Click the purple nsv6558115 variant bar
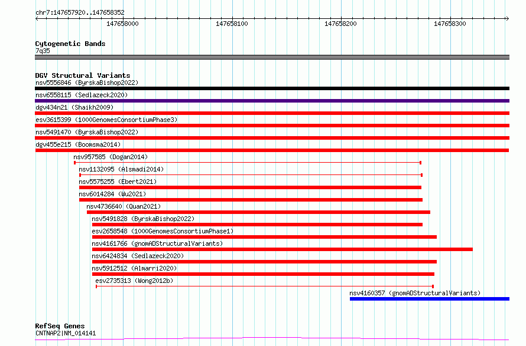The image size is (526, 346). click(x=272, y=101)
